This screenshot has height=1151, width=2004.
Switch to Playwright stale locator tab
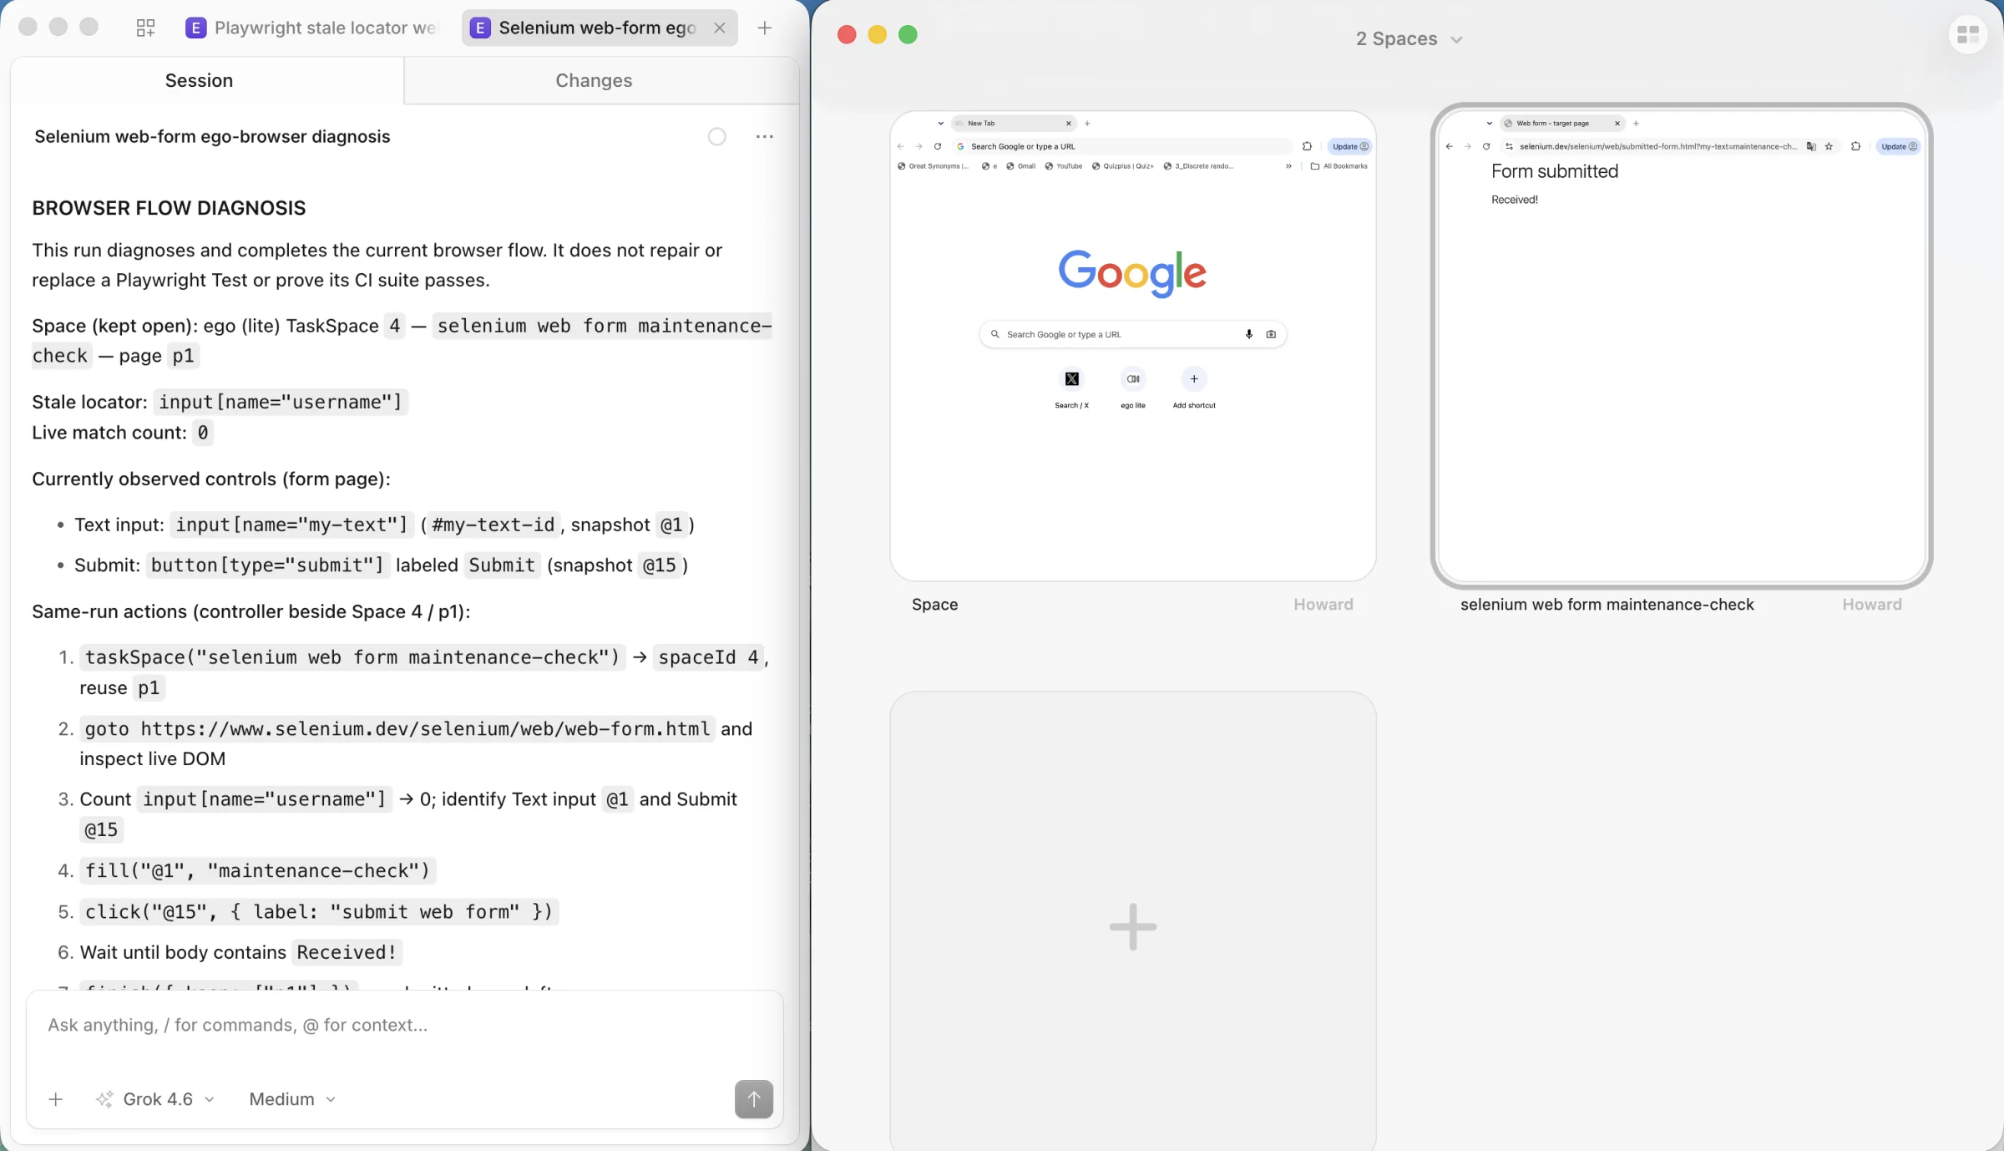[x=311, y=28]
